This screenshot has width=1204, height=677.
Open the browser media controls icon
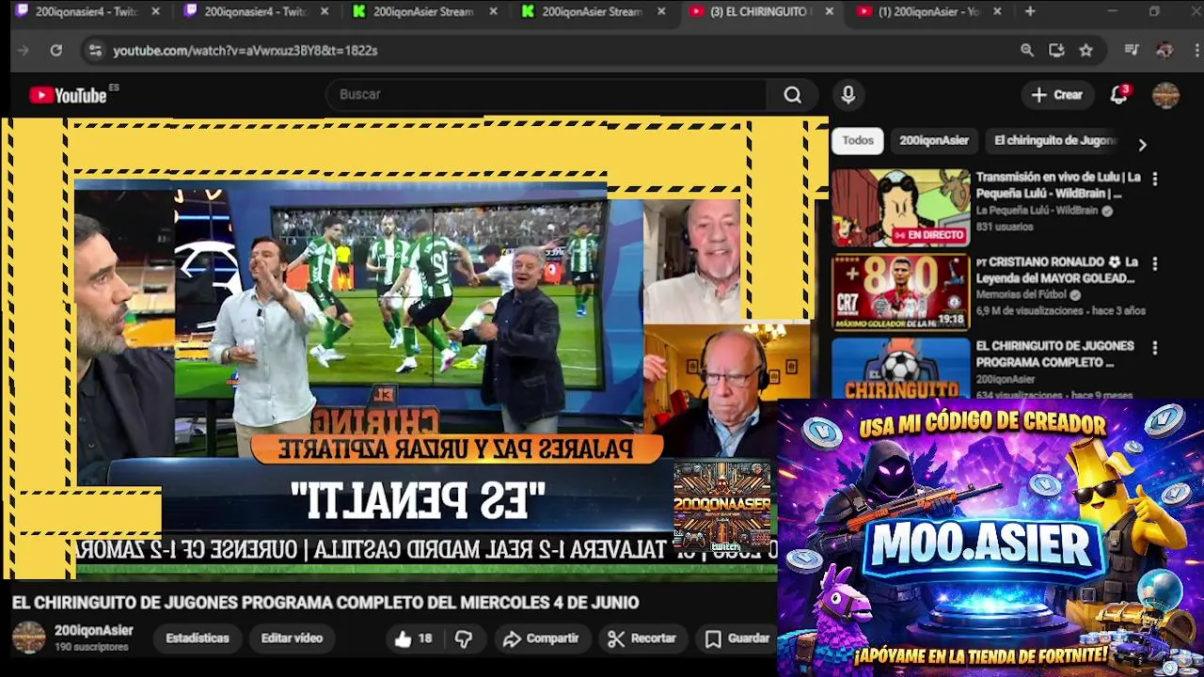pos(1132,51)
